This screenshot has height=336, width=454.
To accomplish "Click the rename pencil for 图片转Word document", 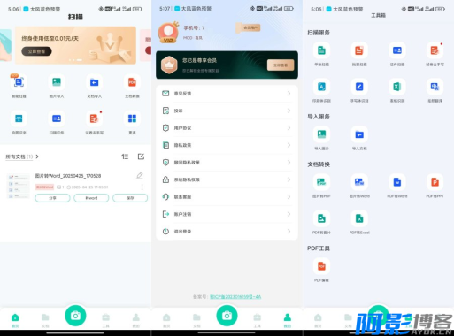I will pos(140,176).
